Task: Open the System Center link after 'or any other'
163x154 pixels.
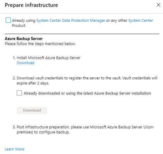Action: click(141, 21)
